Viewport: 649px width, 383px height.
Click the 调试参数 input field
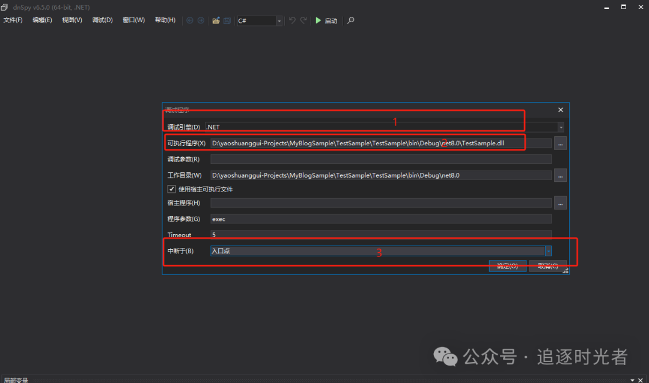[x=380, y=159]
